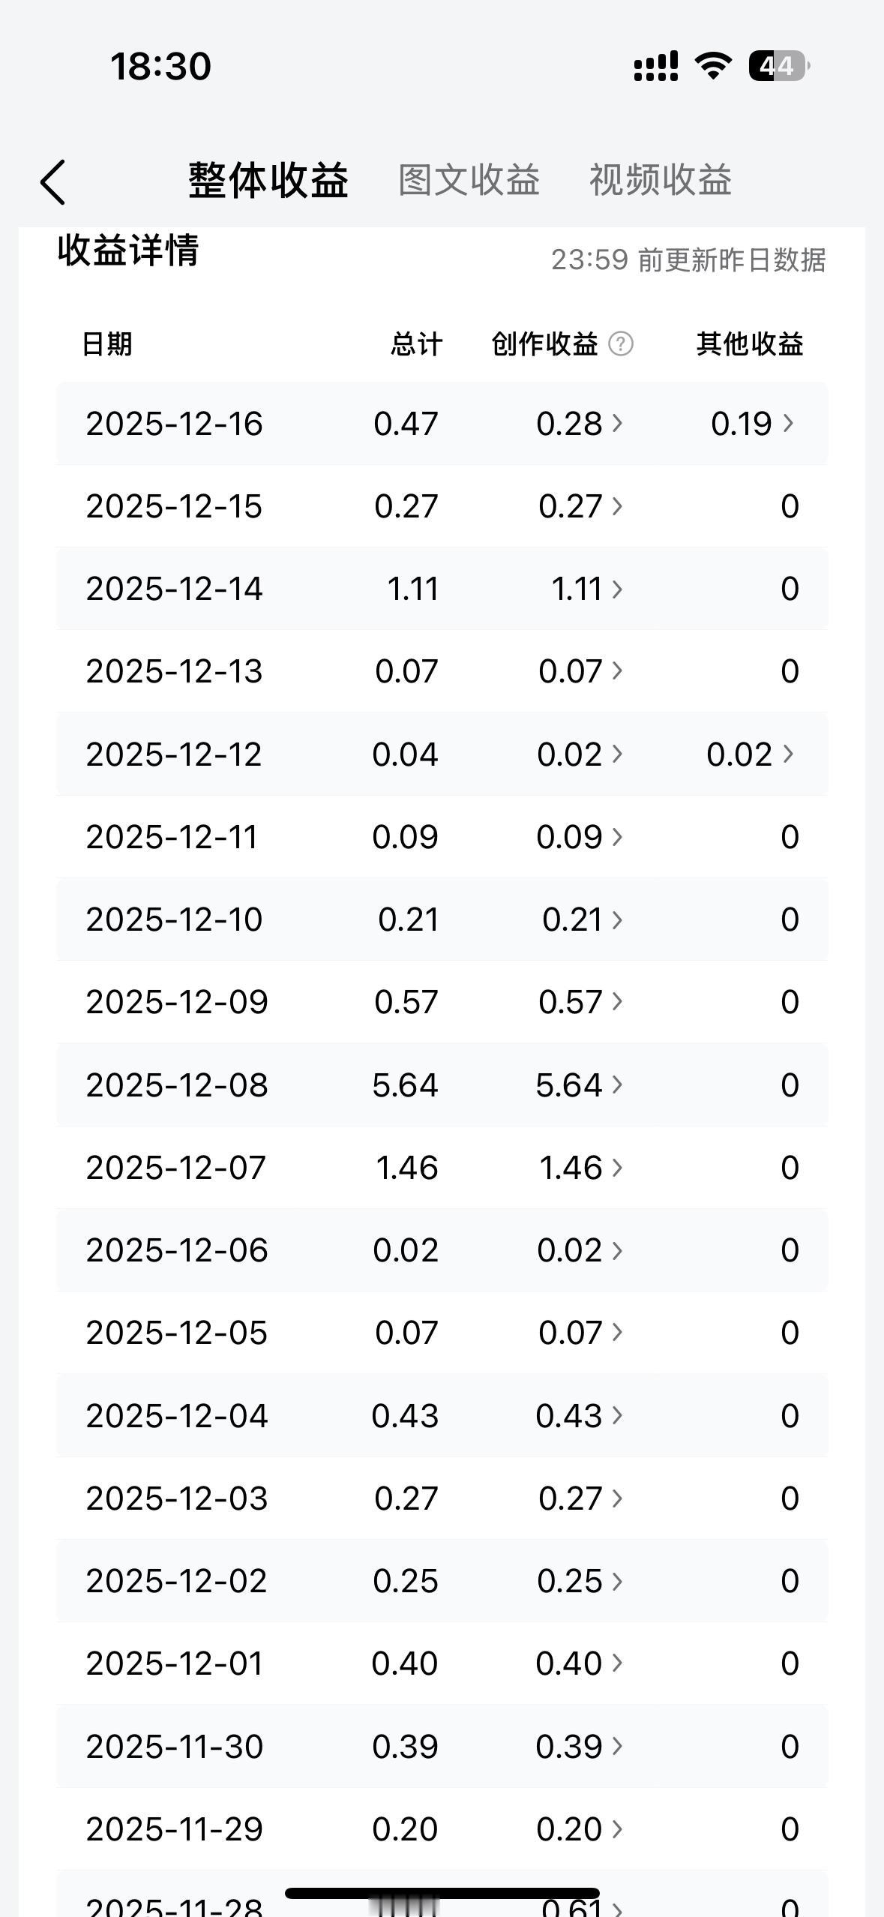Tap the back arrow icon
This screenshot has height=1917, width=884.
[x=52, y=181]
